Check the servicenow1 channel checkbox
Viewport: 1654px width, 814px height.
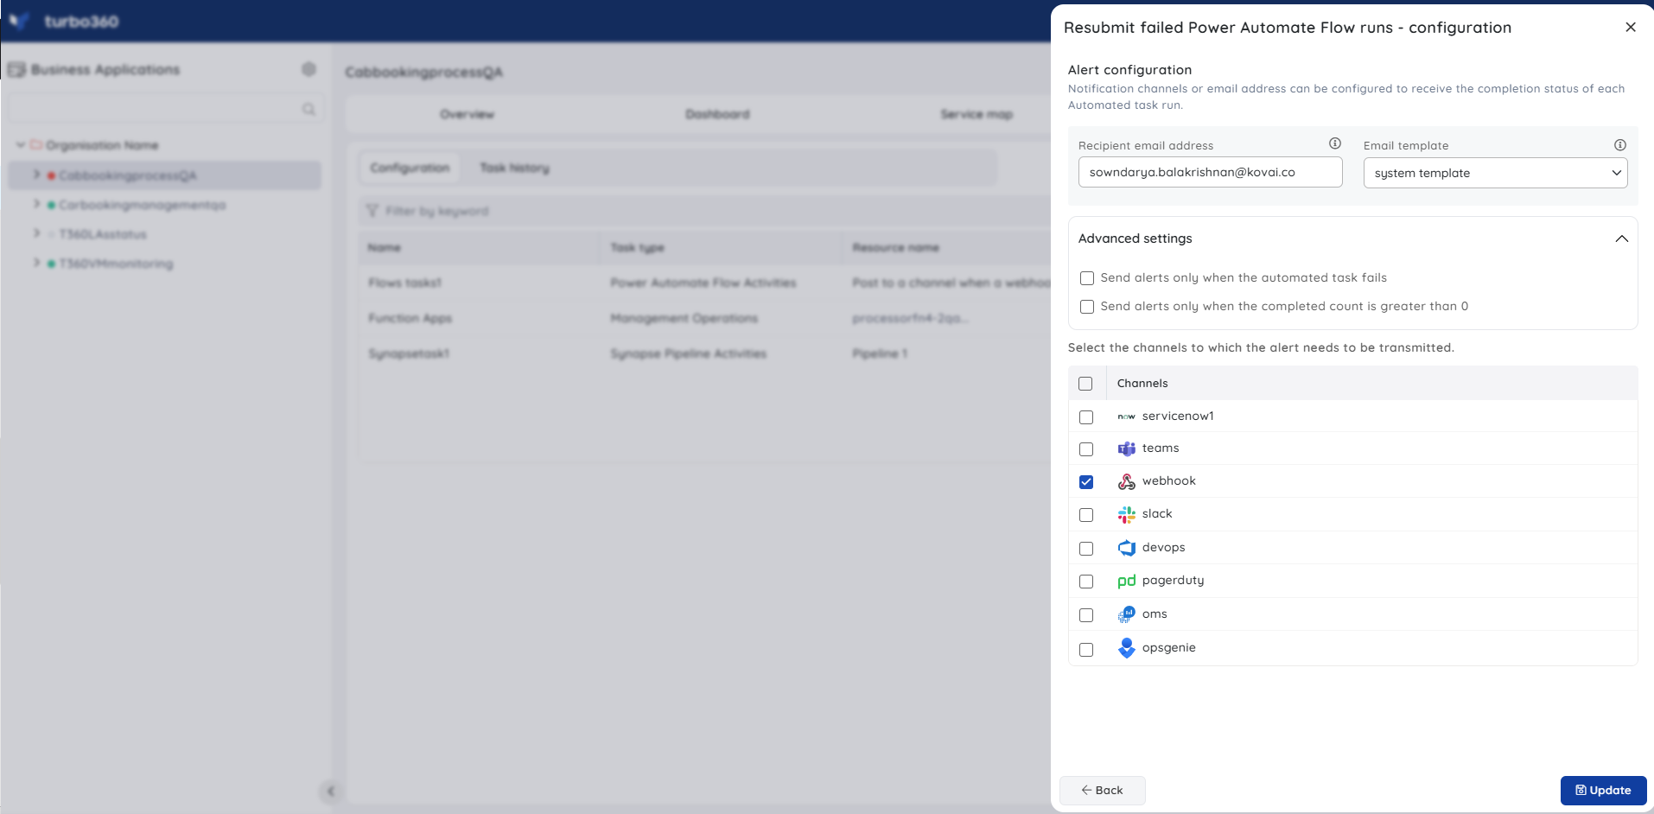(1086, 417)
